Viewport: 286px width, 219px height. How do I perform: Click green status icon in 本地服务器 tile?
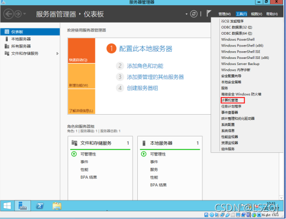pyautogui.click(x=144, y=154)
